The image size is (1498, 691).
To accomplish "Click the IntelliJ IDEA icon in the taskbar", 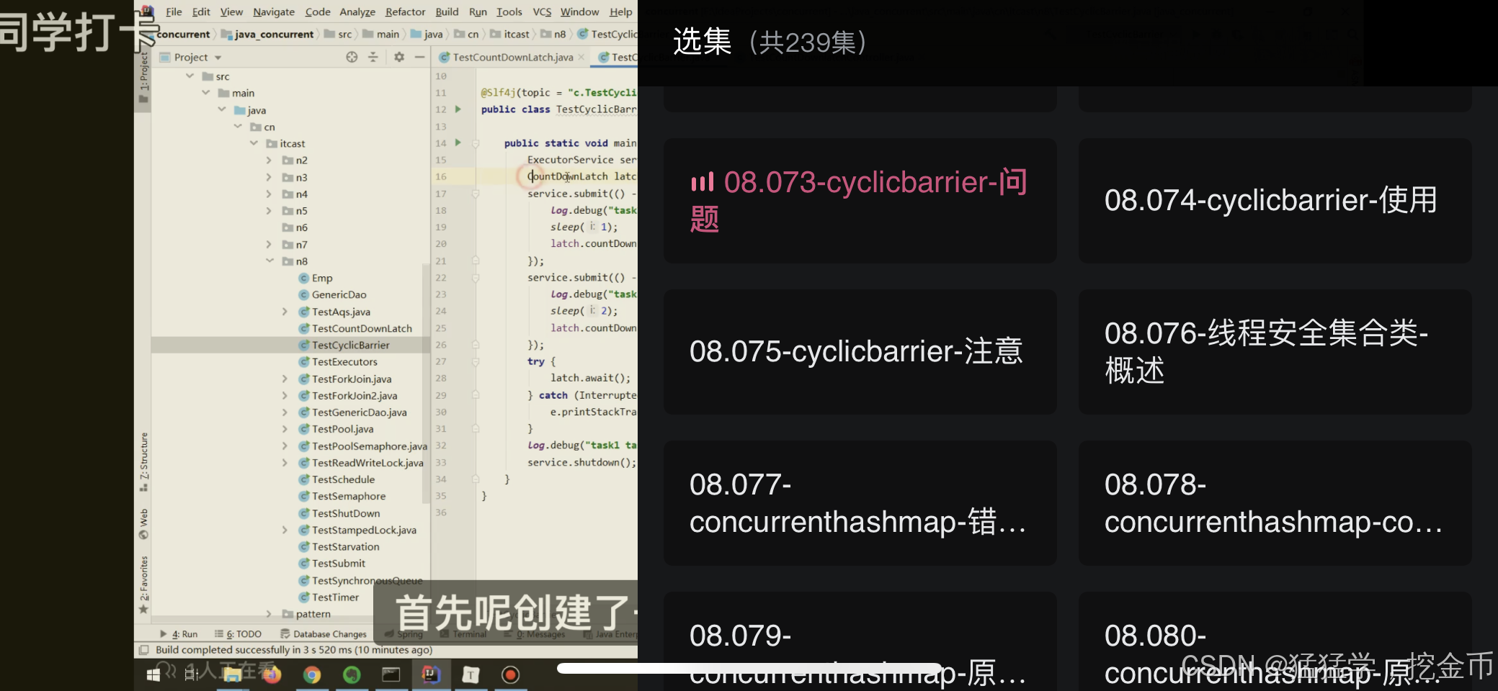I will pos(432,675).
